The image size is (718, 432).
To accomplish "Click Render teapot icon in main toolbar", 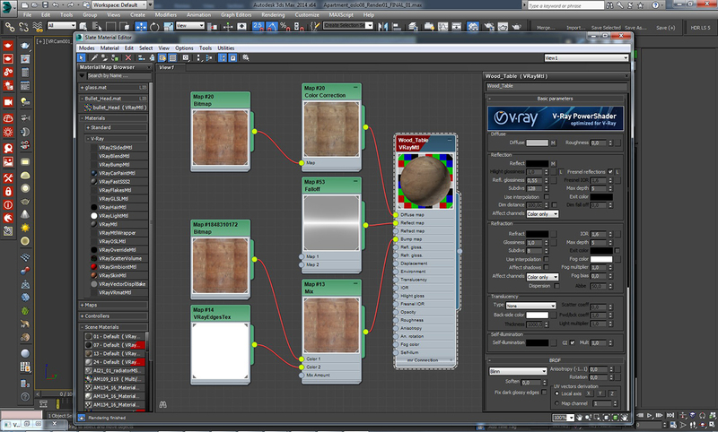I will click(517, 27).
